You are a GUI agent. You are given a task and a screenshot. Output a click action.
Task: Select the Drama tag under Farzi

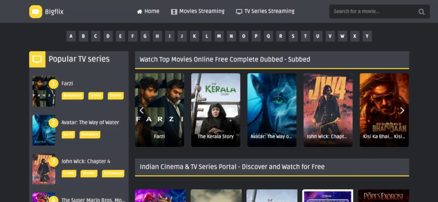pos(115,96)
